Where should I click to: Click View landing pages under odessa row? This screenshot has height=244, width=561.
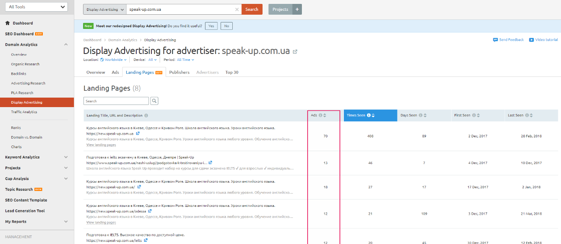101,222
